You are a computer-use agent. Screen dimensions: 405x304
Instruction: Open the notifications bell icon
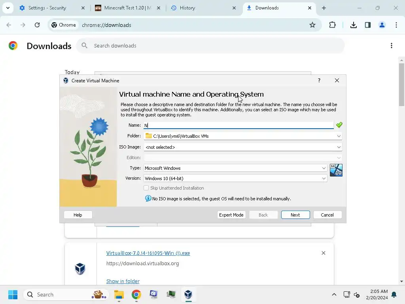pyautogui.click(x=394, y=294)
